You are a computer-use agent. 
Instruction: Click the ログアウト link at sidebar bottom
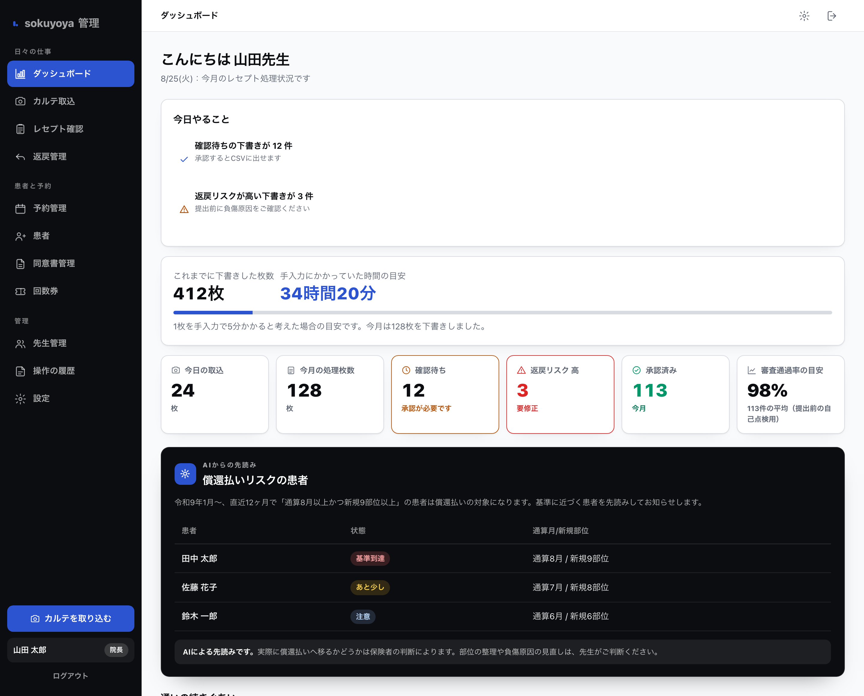point(70,676)
